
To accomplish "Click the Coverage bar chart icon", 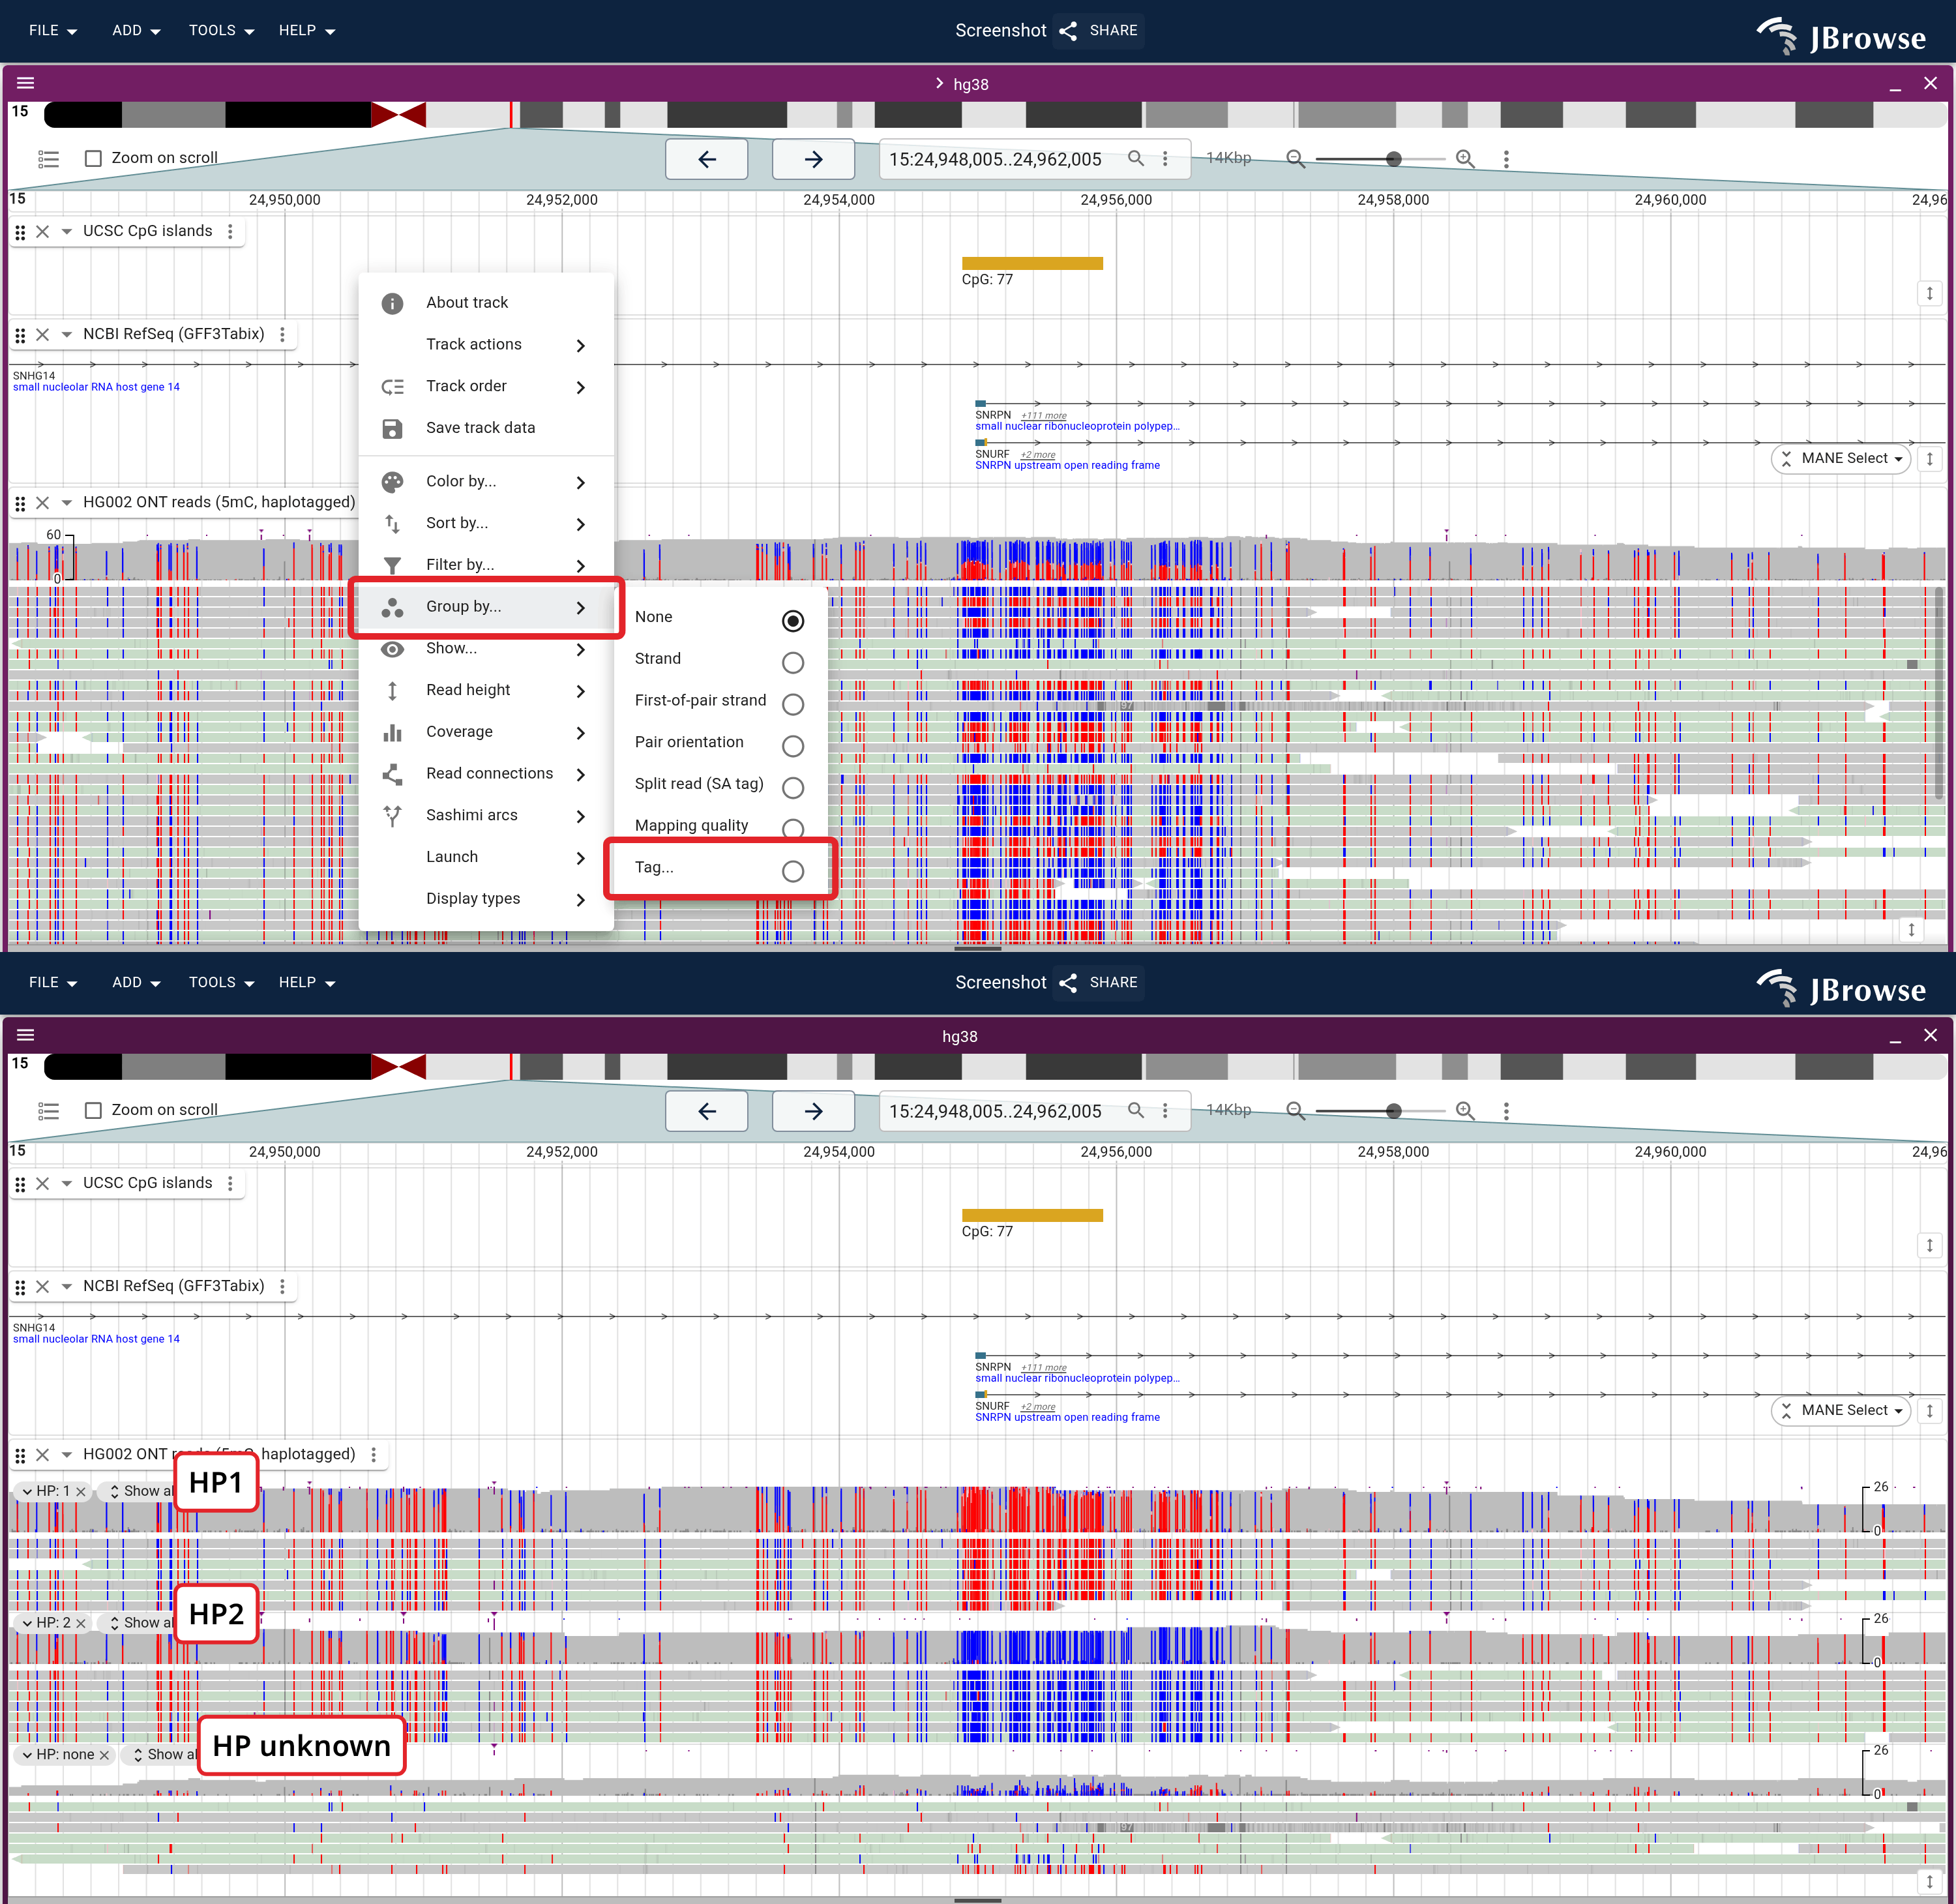I will (392, 732).
